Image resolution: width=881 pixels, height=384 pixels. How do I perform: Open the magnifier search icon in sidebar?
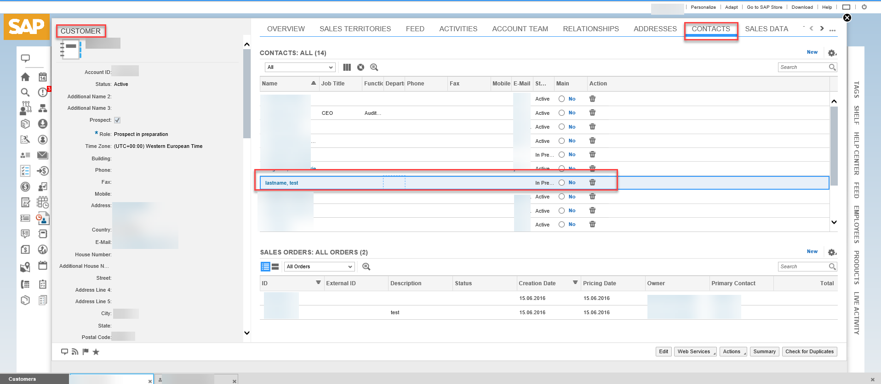(x=25, y=92)
